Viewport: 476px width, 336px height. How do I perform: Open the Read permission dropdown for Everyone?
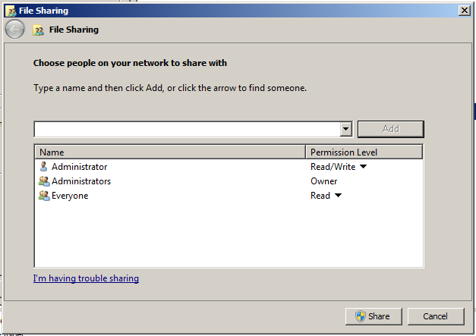(x=338, y=196)
